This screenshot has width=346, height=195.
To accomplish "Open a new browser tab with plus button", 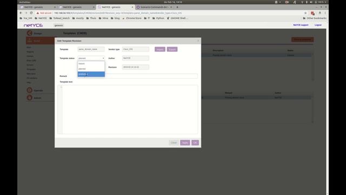I will pos(177,7).
